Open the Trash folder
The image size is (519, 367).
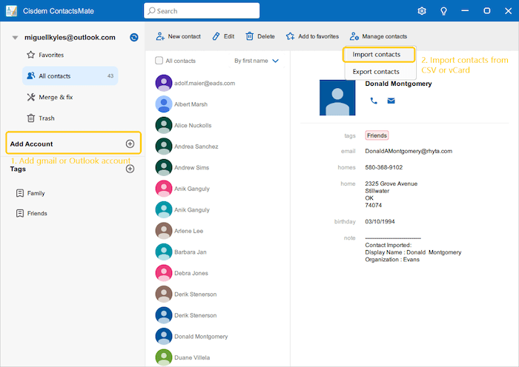pos(46,118)
